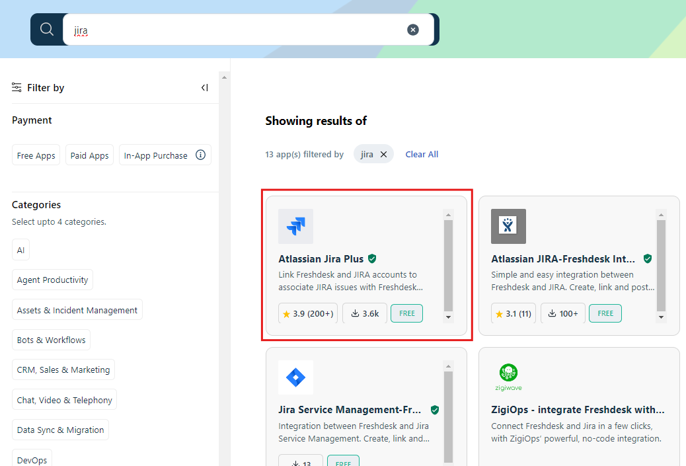Image resolution: width=686 pixels, height=466 pixels.
Task: Open ZigiOps - integrate Freshdesk title
Action: point(578,410)
